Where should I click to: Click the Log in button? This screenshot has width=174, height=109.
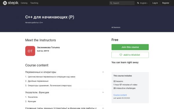click(x=155, y=3)
